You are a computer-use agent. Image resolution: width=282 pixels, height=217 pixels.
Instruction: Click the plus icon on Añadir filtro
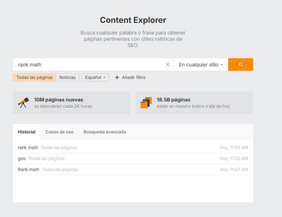click(x=117, y=77)
